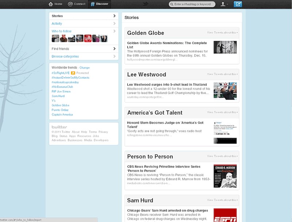The image size is (292, 222).
Task: Expand Browse categories chevron arrow
Action: click(x=114, y=56)
